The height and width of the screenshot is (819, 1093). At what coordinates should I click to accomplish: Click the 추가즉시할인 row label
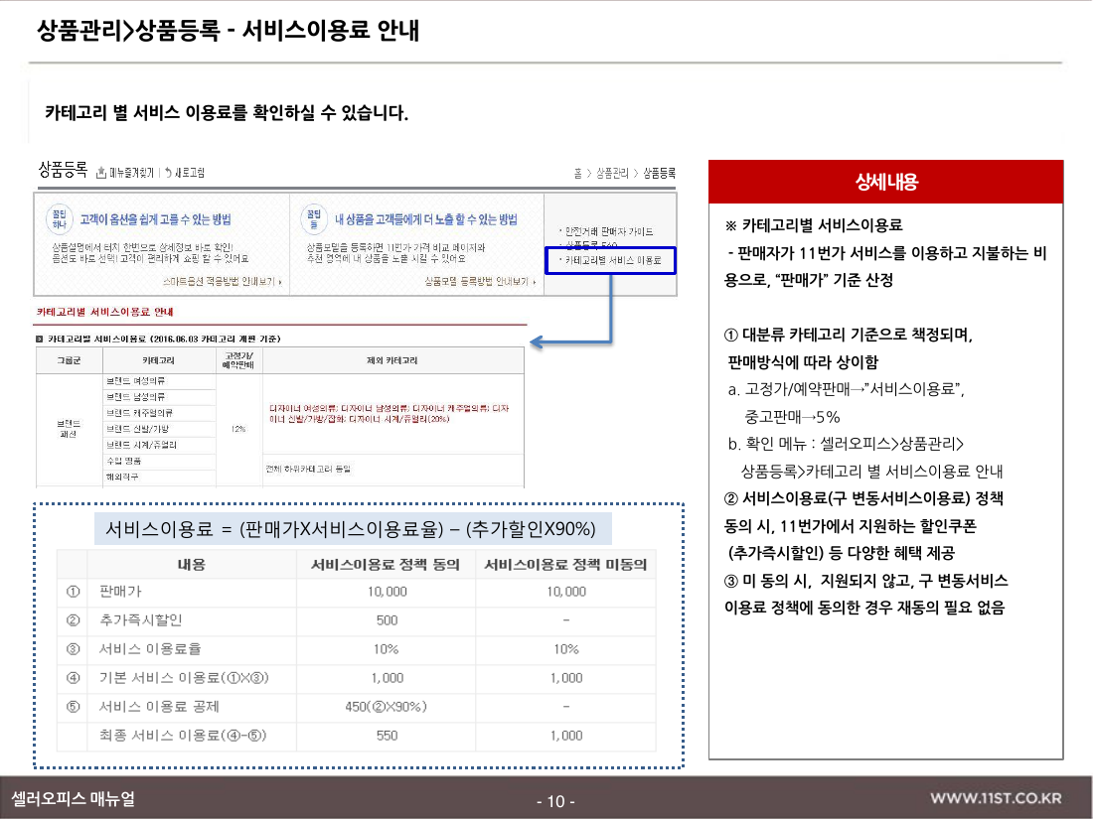[141, 619]
